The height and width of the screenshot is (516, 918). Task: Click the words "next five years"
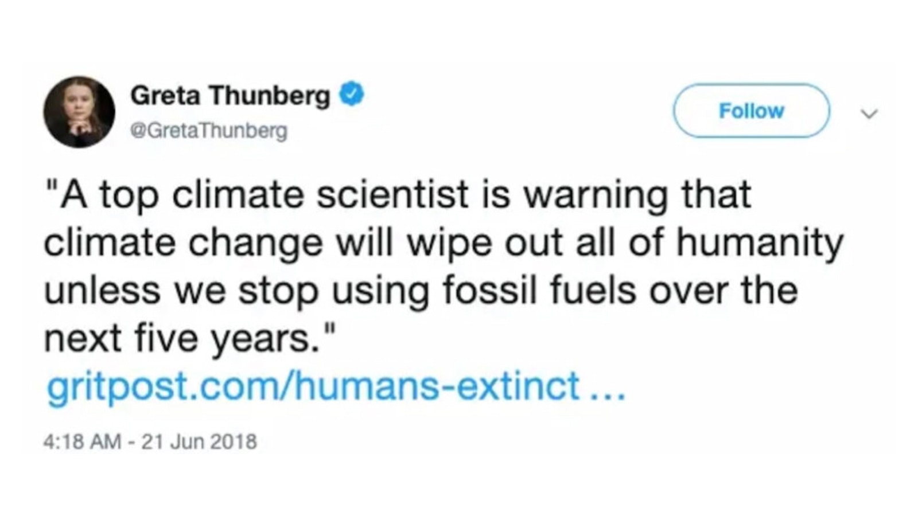point(178,338)
